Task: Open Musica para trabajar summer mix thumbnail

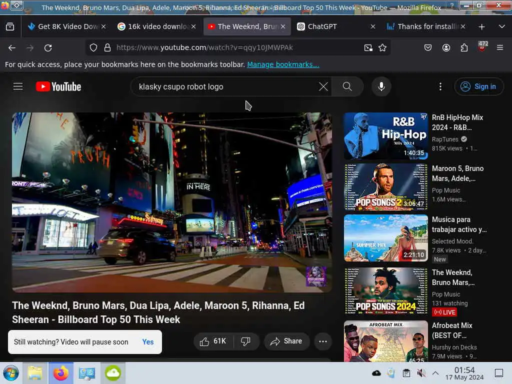Action: pyautogui.click(x=385, y=238)
